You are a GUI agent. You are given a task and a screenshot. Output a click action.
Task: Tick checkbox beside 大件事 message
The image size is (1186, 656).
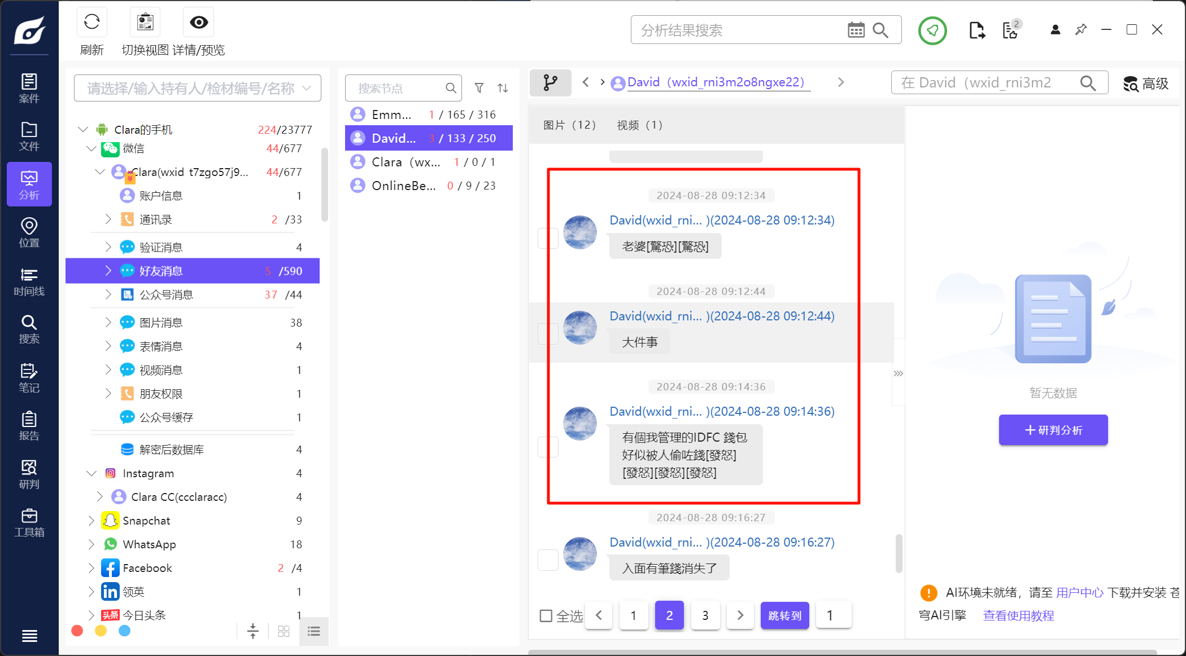click(548, 334)
